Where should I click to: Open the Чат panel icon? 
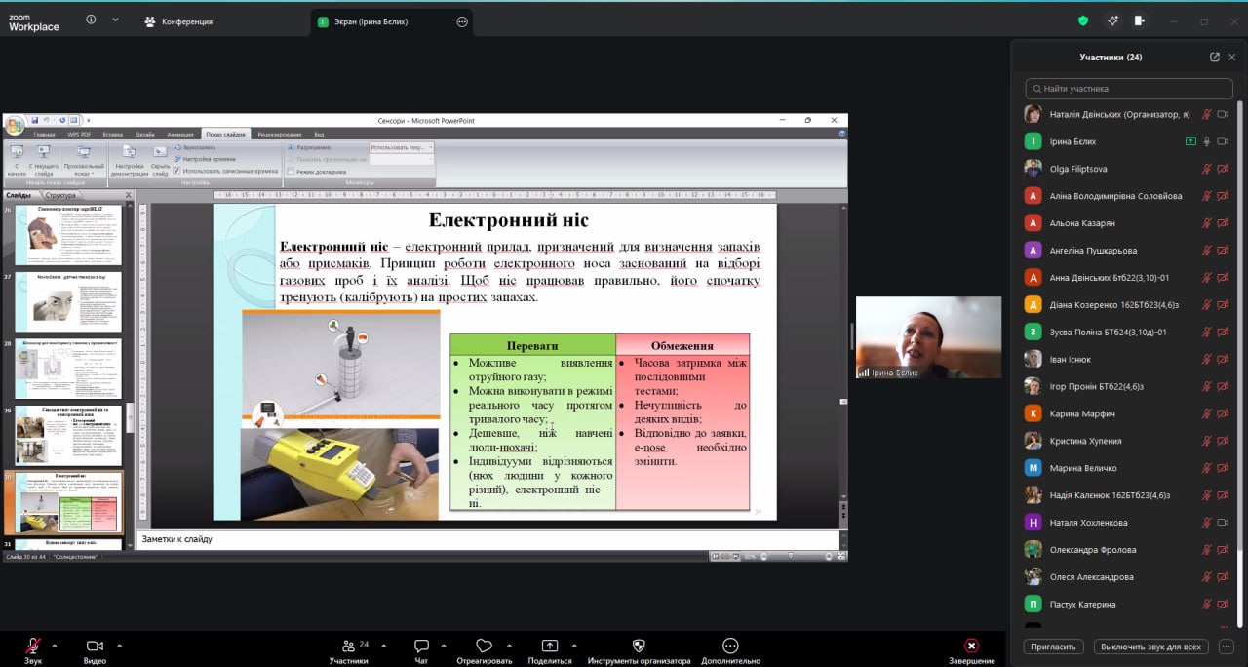pyautogui.click(x=421, y=646)
